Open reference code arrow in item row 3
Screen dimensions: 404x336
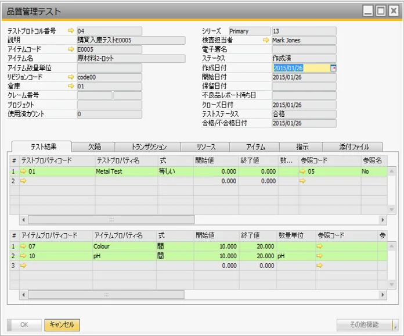tap(319, 265)
